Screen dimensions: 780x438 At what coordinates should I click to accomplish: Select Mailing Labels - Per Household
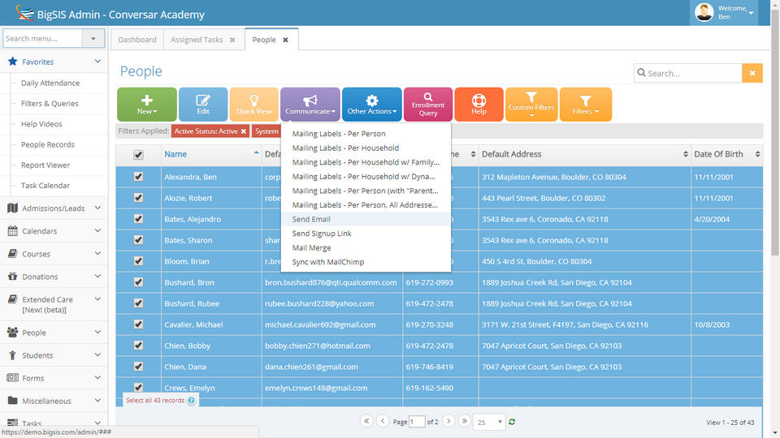coord(366,148)
